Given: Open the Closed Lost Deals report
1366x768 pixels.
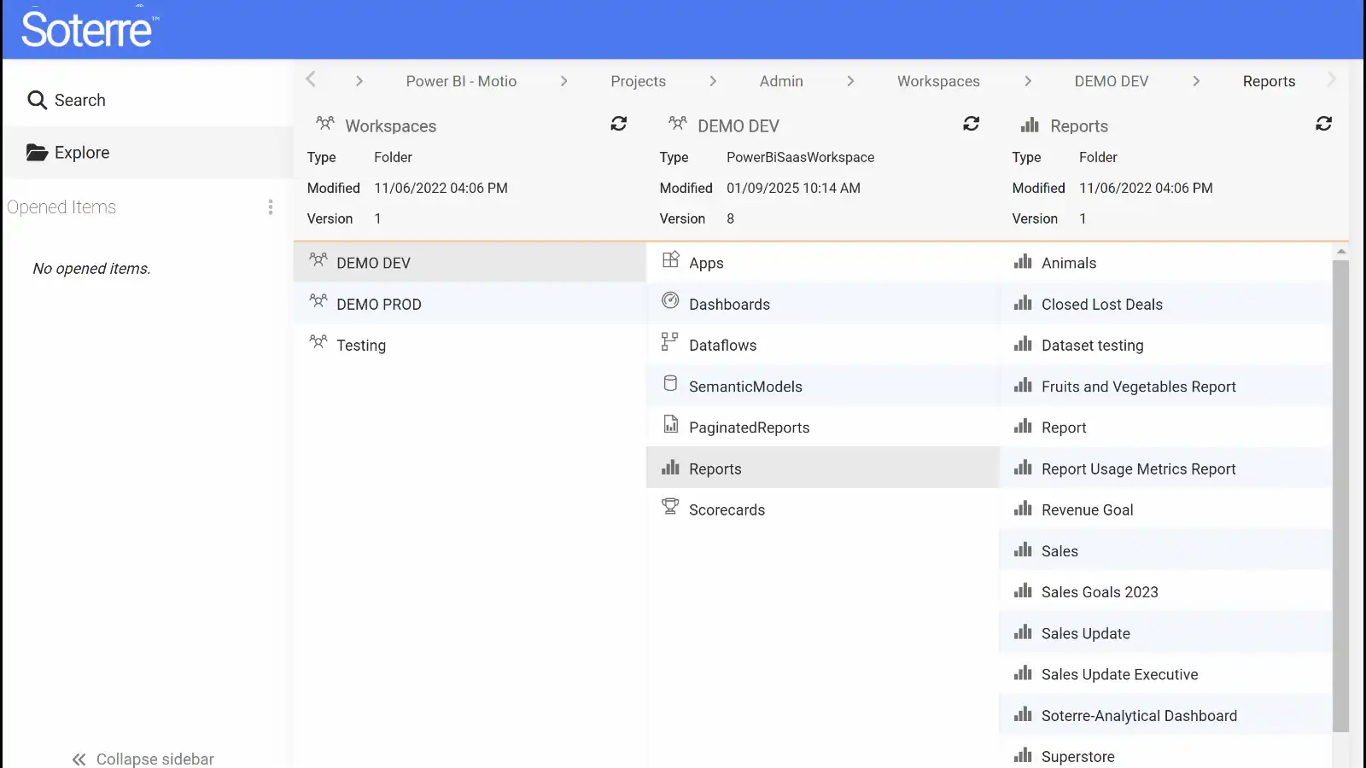Looking at the screenshot, I should [x=1101, y=305].
